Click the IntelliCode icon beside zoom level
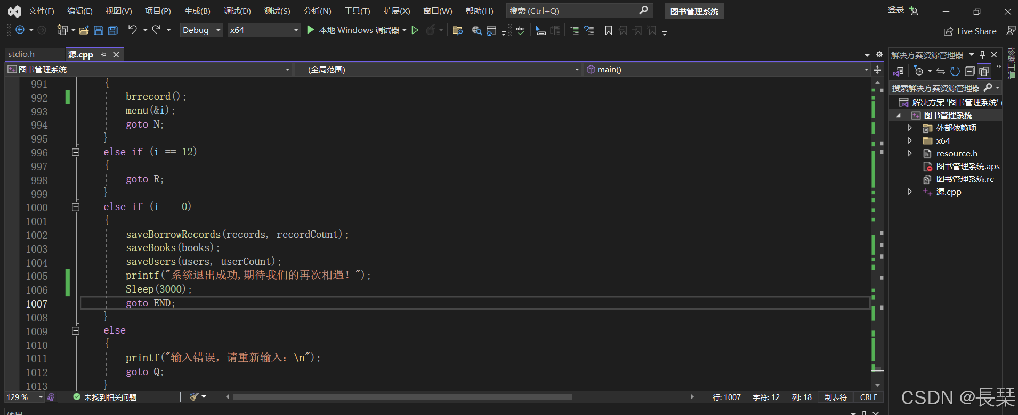 coord(51,397)
